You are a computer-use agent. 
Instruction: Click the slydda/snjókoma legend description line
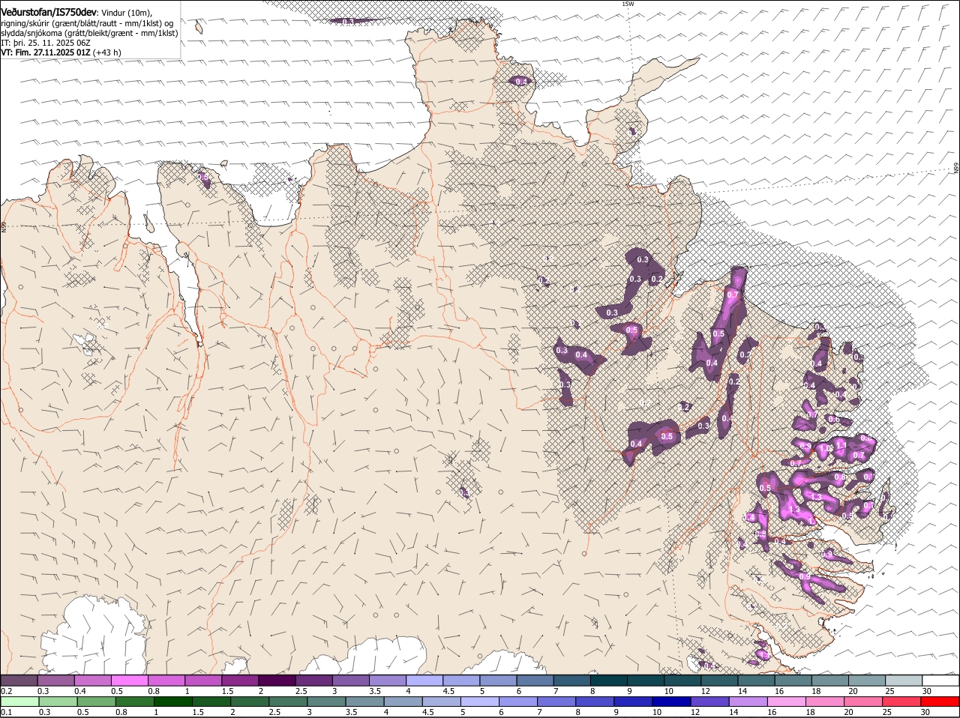(89, 33)
